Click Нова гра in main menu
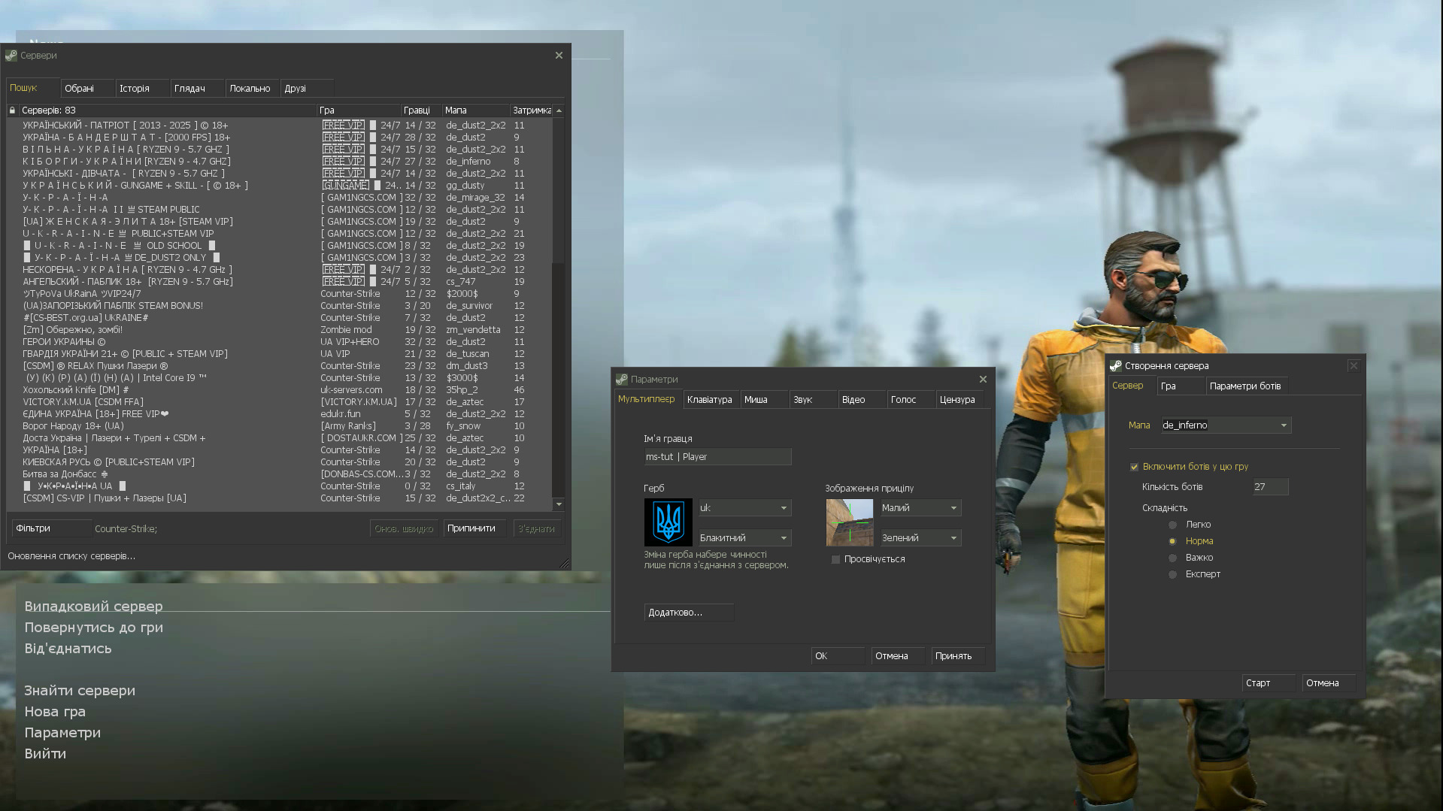This screenshot has width=1443, height=811. 55,712
